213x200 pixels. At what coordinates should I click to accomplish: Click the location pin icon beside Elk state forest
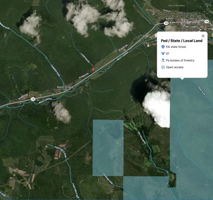(x=163, y=47)
